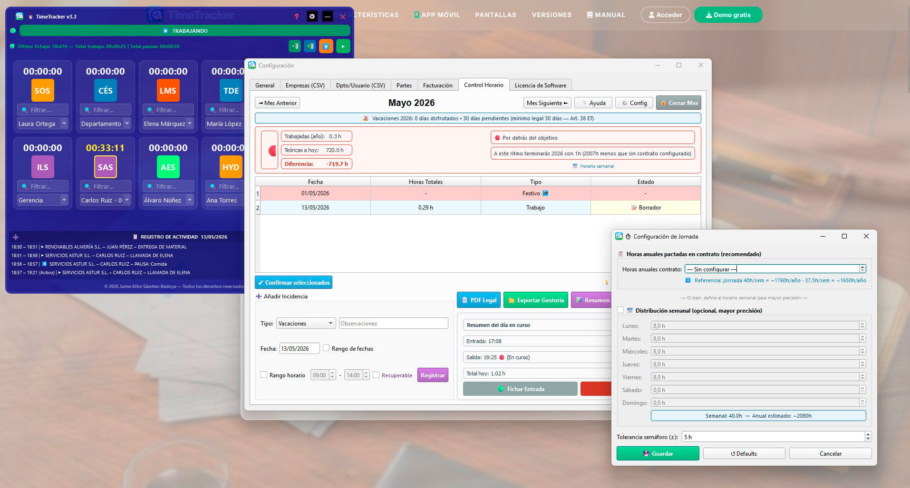
Task: Select the AES company tile
Action: point(168,167)
